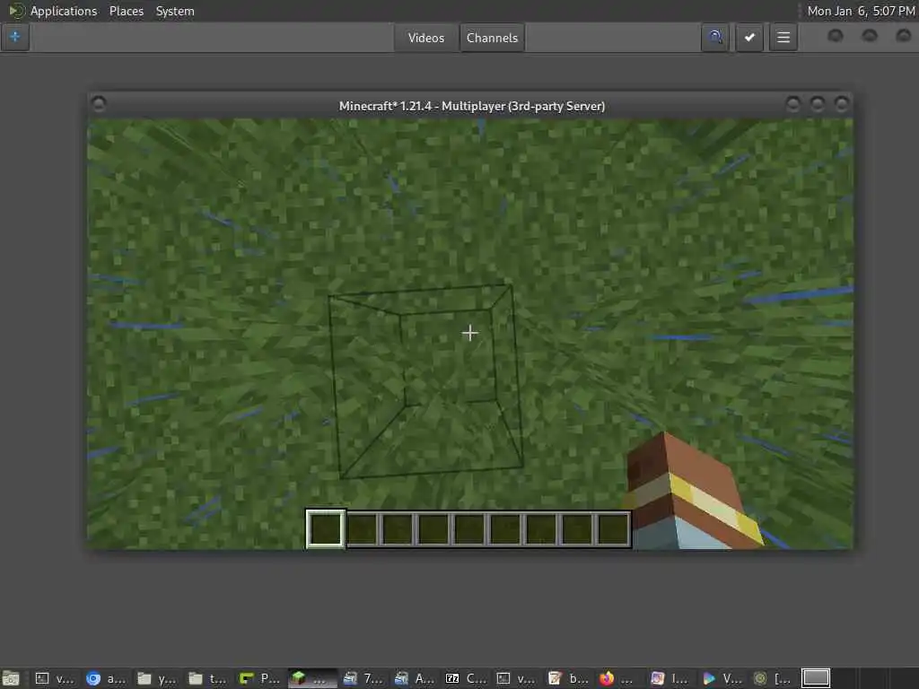The height and width of the screenshot is (689, 919).
Task: Open the Places menu
Action: (126, 11)
